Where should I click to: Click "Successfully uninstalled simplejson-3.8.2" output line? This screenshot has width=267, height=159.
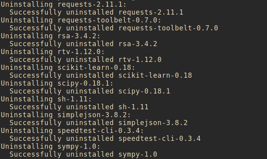(x=98, y=122)
